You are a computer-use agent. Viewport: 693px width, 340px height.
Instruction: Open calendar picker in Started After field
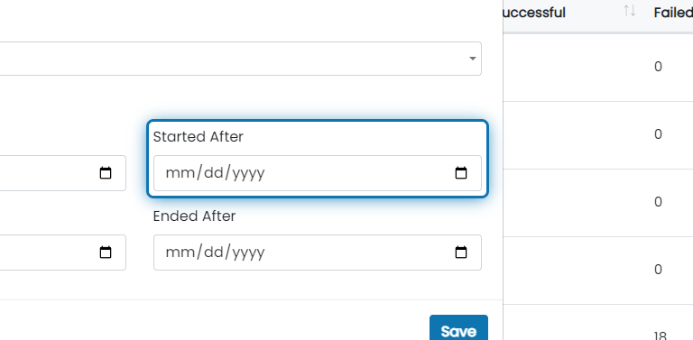point(461,173)
